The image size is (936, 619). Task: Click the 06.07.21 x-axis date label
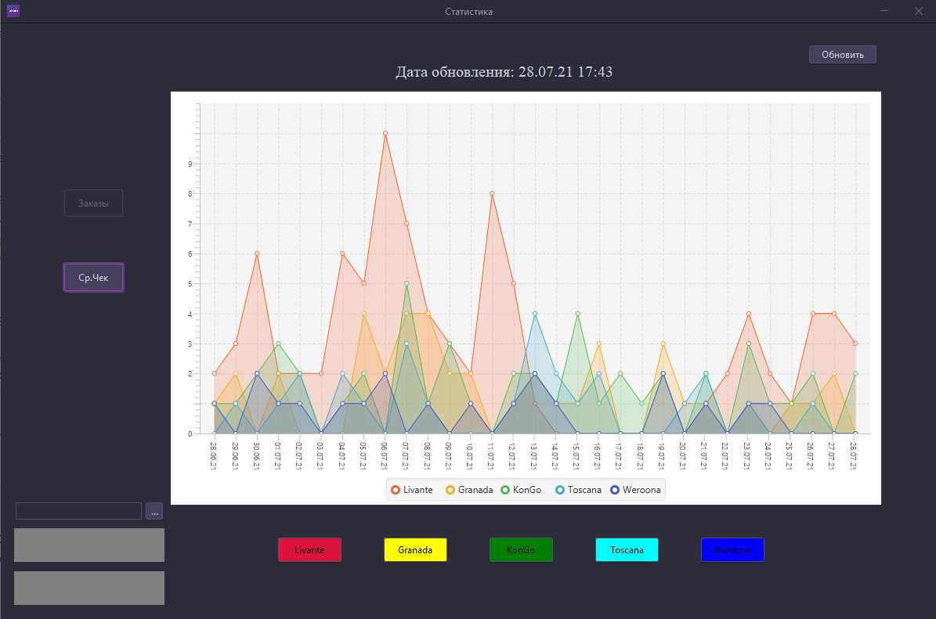[385, 455]
